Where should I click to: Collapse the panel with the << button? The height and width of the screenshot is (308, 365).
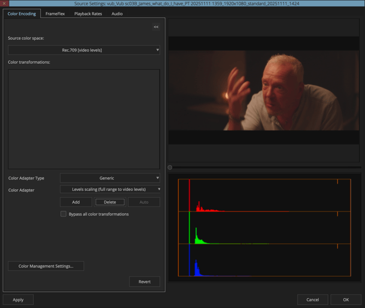[x=156, y=27]
